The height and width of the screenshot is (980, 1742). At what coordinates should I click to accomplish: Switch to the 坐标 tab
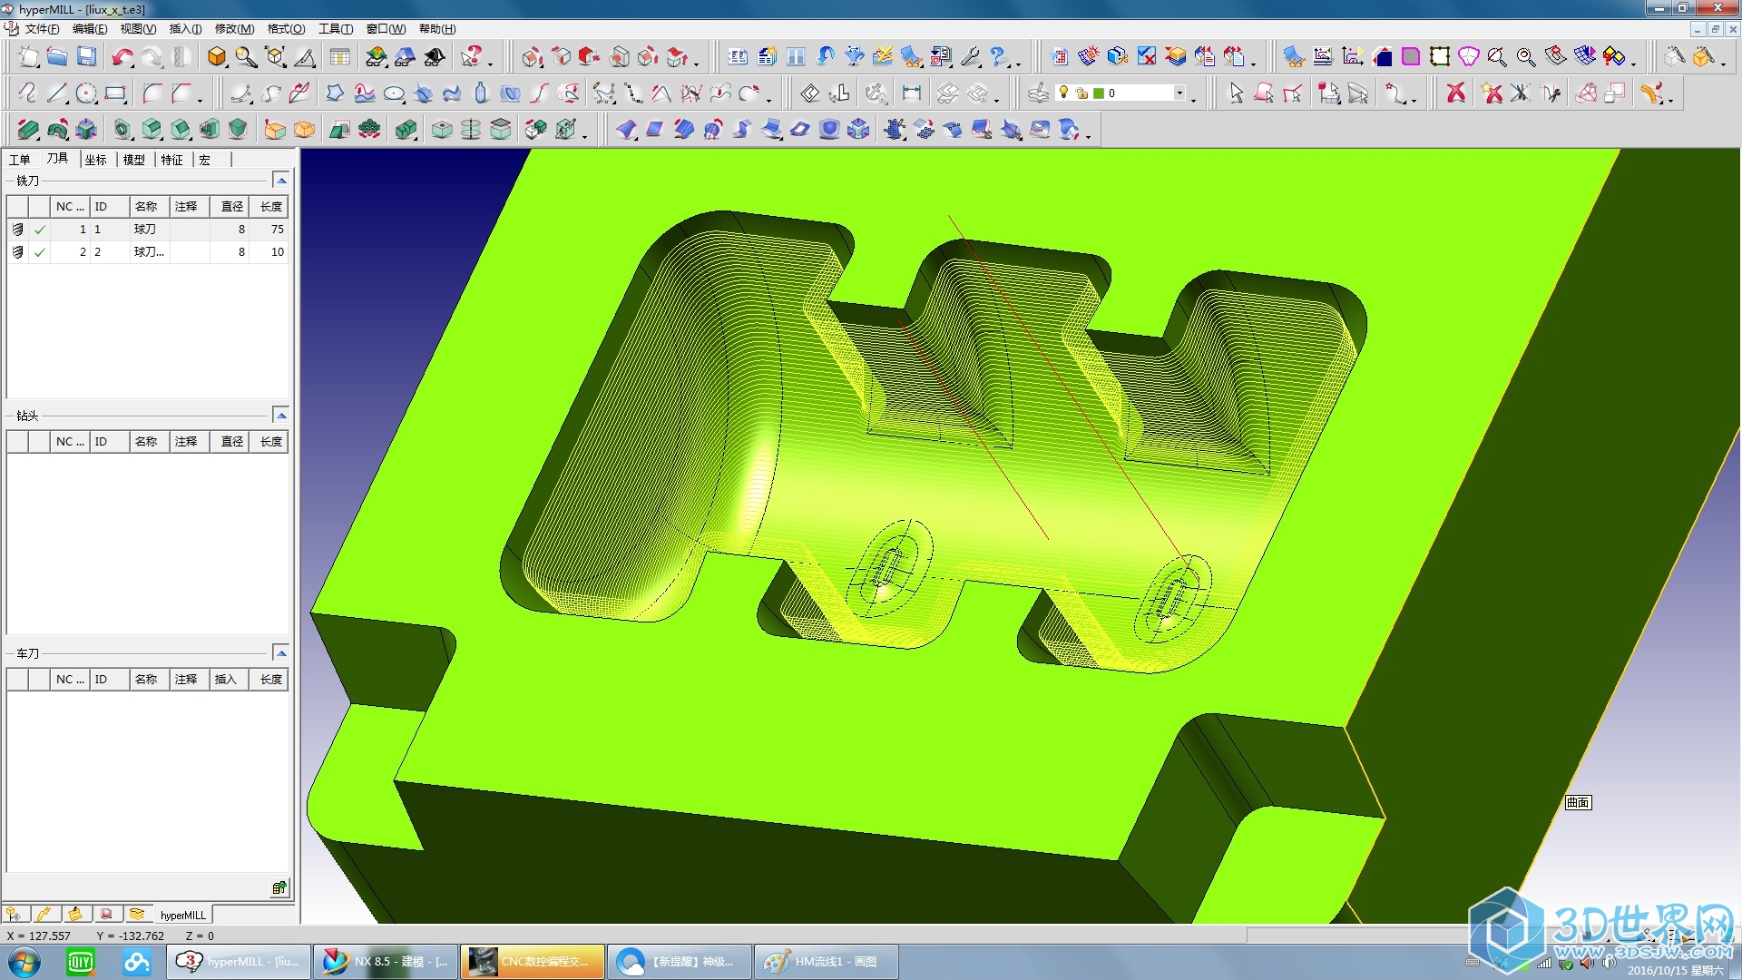(x=96, y=160)
